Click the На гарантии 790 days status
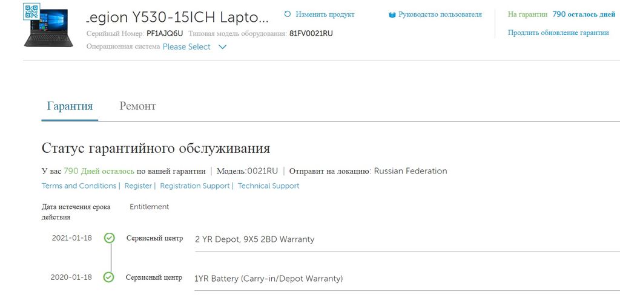The image size is (620, 301). tap(561, 14)
